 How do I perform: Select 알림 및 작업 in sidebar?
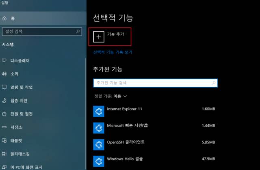point(22,87)
